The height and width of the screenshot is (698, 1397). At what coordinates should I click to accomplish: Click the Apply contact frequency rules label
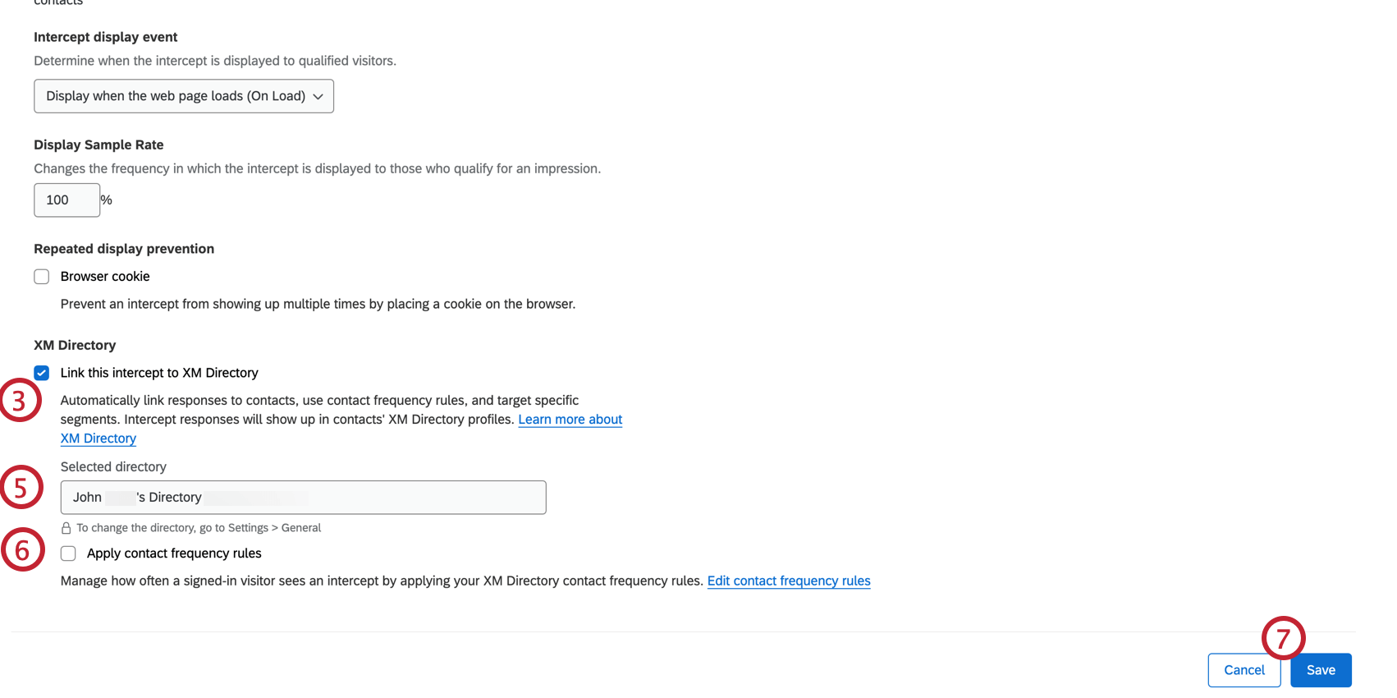(174, 553)
